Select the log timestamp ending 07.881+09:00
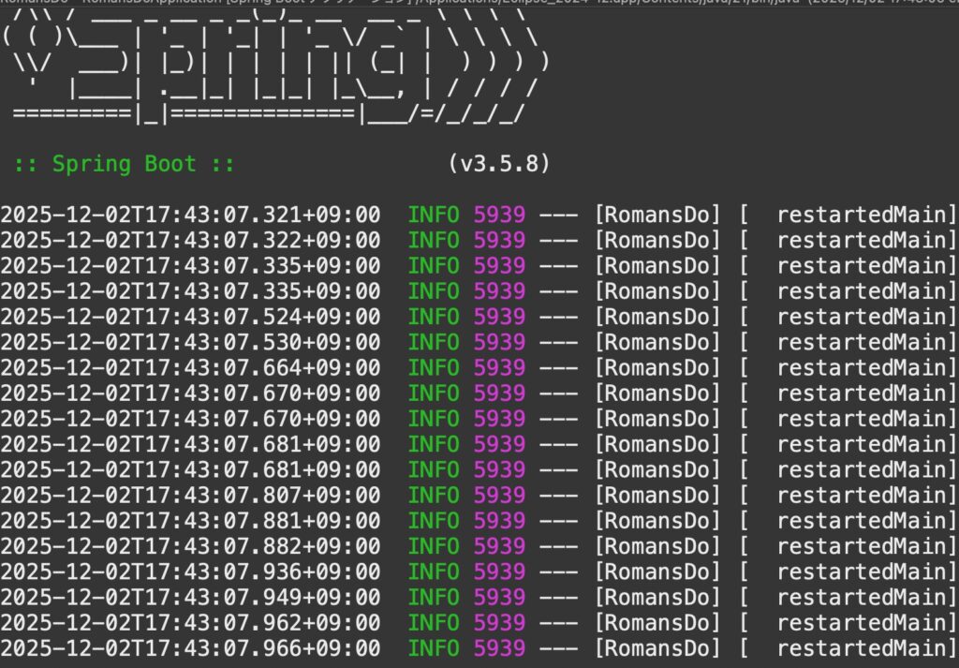The image size is (959, 668). pyautogui.click(x=190, y=520)
